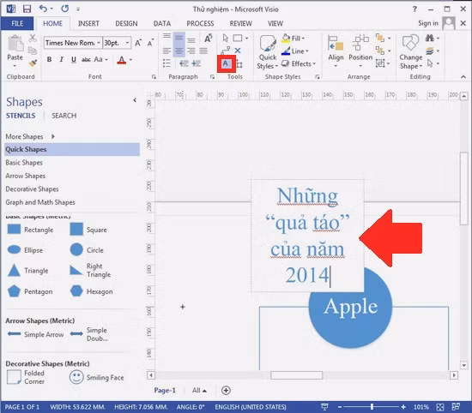The image size is (472, 413).
Task: Click the zoom in plus button
Action: point(403,407)
